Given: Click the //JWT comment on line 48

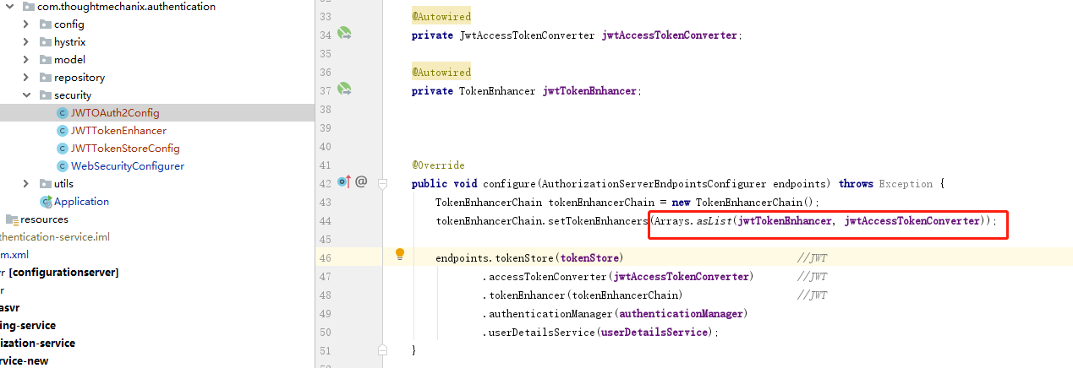Looking at the screenshot, I should 812,295.
